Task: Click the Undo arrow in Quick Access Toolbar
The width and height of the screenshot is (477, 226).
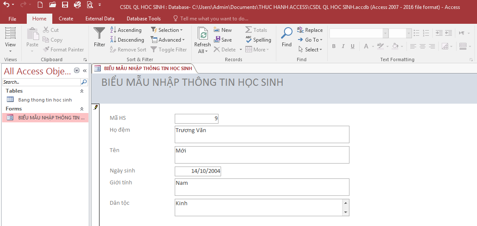Action: pyautogui.click(x=6, y=5)
